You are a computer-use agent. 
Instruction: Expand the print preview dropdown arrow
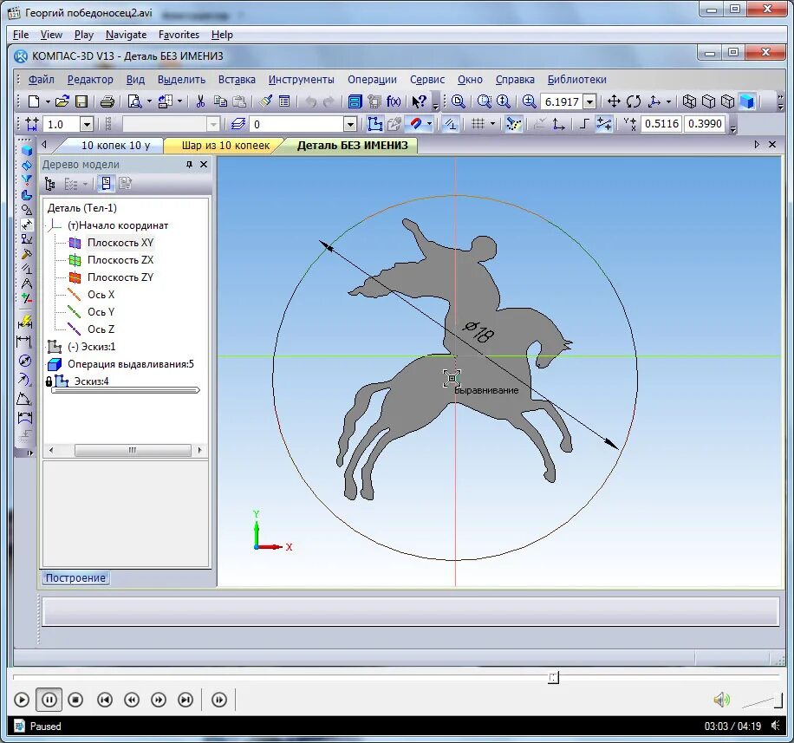(149, 101)
